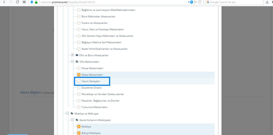Screen dimensions: 273x135
Task: Click the send page arrow icon
Action: tap(196, 2)
